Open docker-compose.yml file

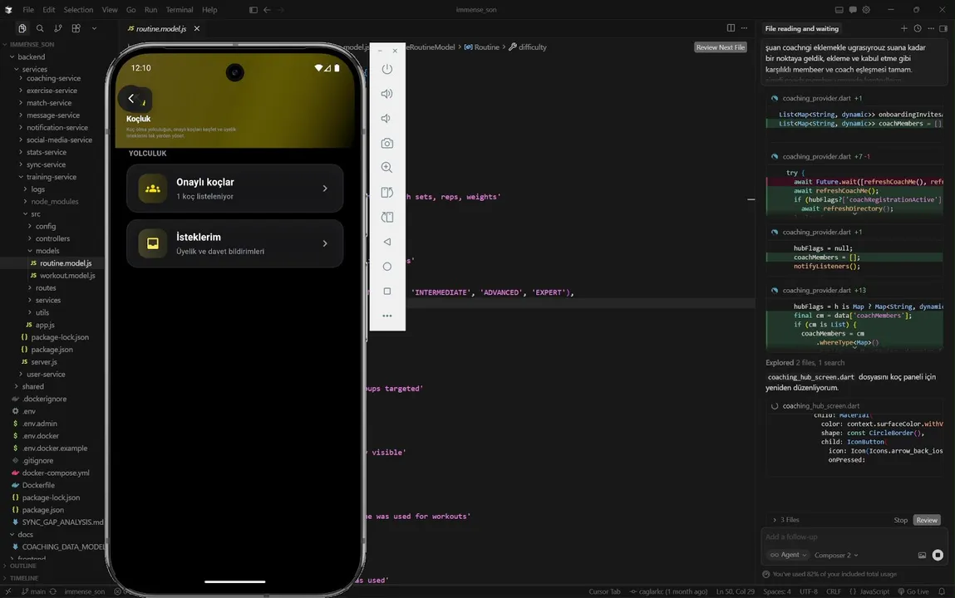[x=56, y=473]
